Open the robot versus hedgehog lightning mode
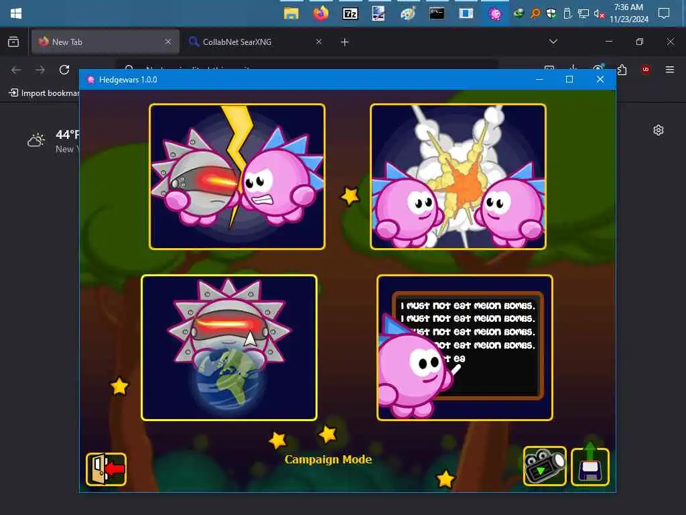This screenshot has height=515, width=686. click(236, 176)
